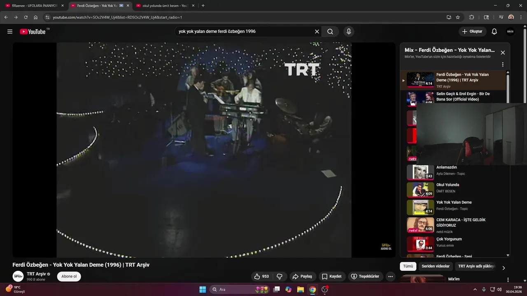Image resolution: width=527 pixels, height=296 pixels.
Task: Play Anlamazdın by Ayla Dikmen
Action: (x=453, y=172)
